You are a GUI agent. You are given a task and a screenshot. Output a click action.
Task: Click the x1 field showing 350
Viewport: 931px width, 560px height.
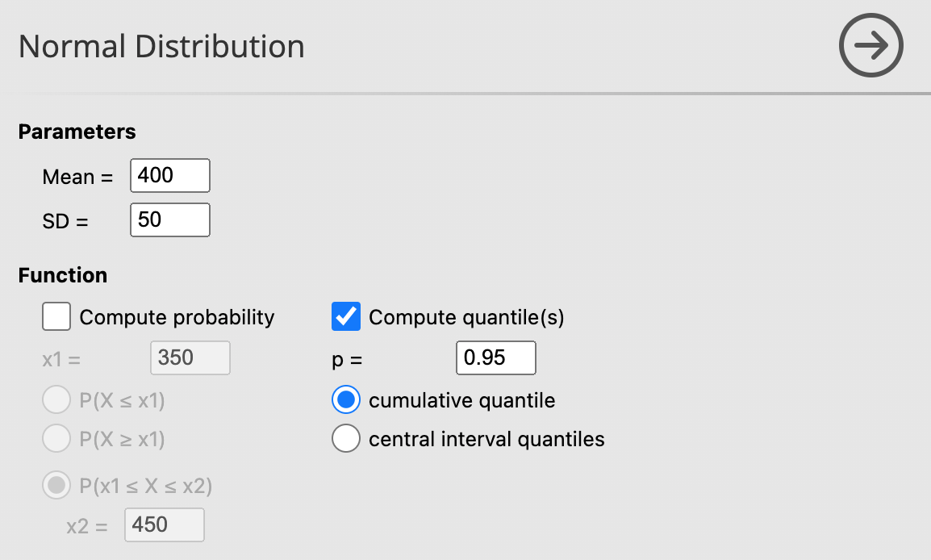[190, 357]
